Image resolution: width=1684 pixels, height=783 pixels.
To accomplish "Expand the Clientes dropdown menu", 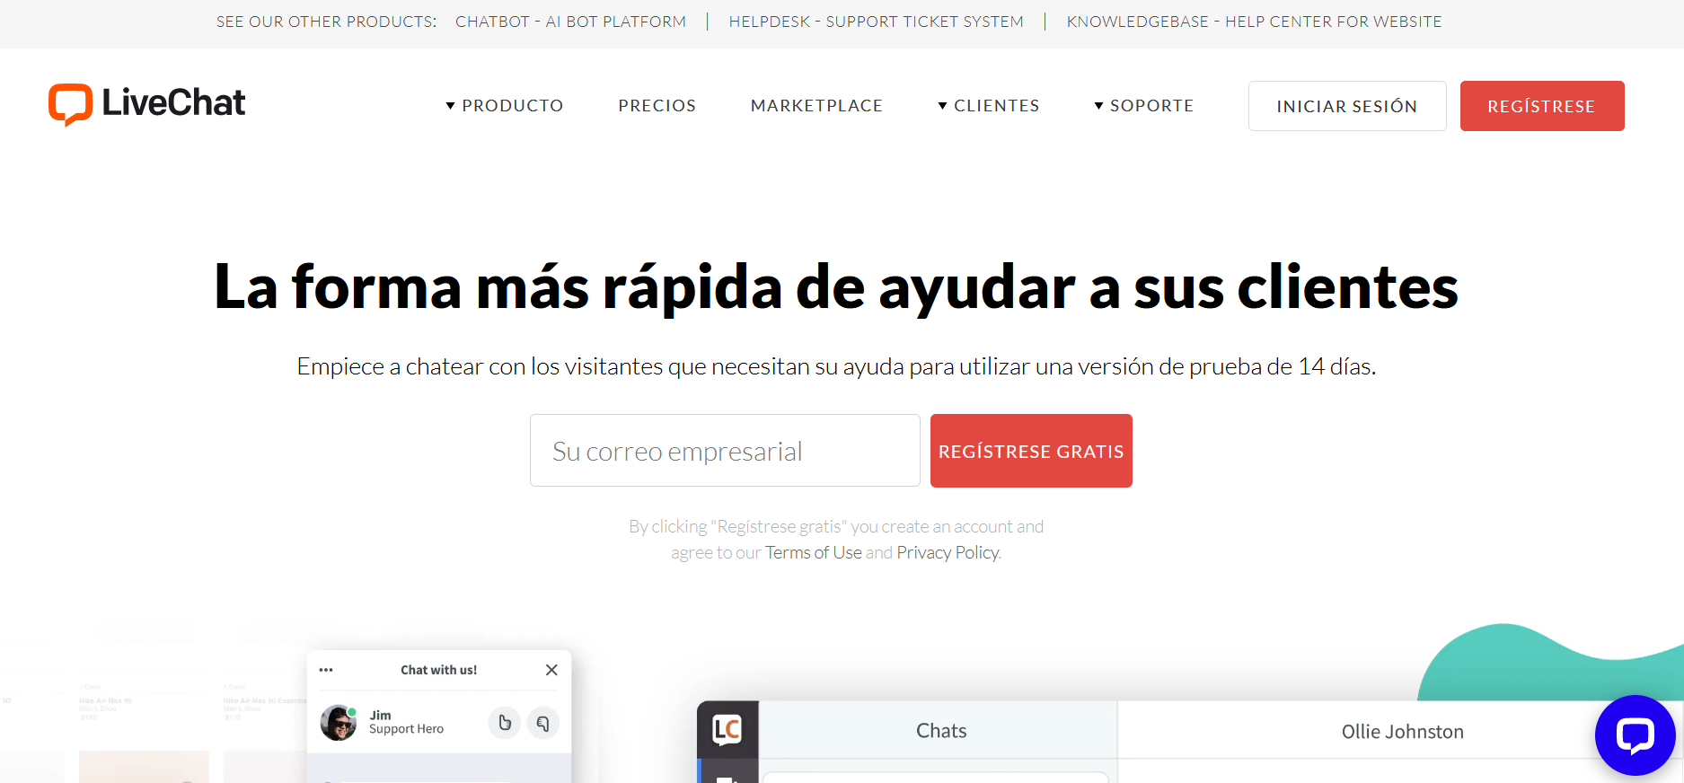I will (988, 106).
